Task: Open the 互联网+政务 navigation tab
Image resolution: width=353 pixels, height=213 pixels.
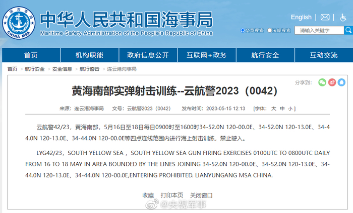Action: pos(207,55)
